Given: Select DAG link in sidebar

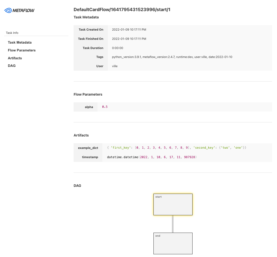Looking at the screenshot, I should coord(12,66).
